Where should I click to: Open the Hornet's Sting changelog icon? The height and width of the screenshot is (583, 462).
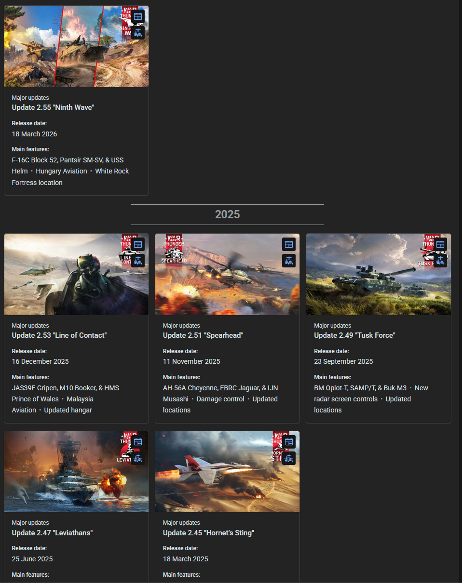pyautogui.click(x=289, y=442)
